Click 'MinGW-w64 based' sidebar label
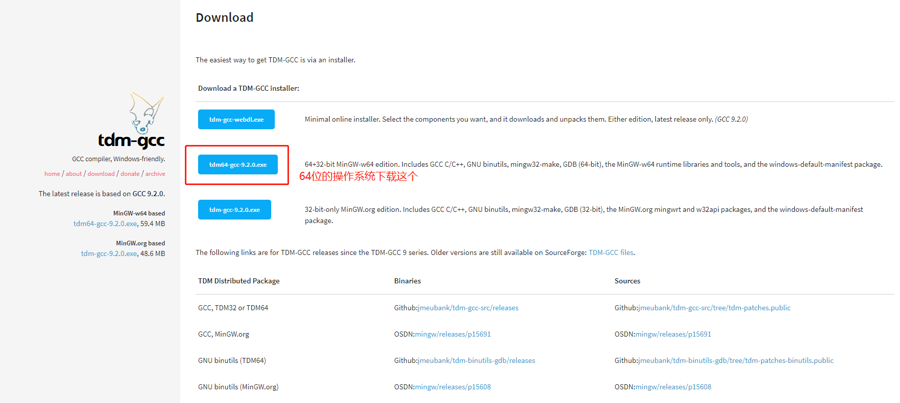 pos(139,213)
